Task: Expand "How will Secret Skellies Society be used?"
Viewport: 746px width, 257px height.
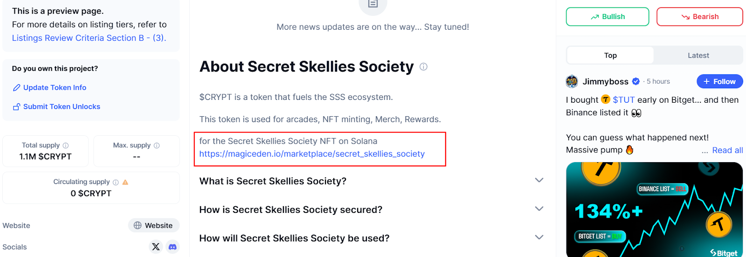Action: click(x=539, y=237)
